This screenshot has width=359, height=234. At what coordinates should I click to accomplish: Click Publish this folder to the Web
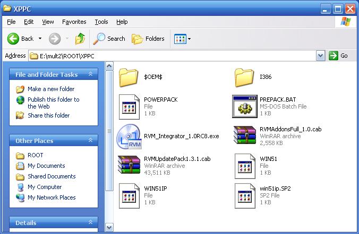[53, 103]
